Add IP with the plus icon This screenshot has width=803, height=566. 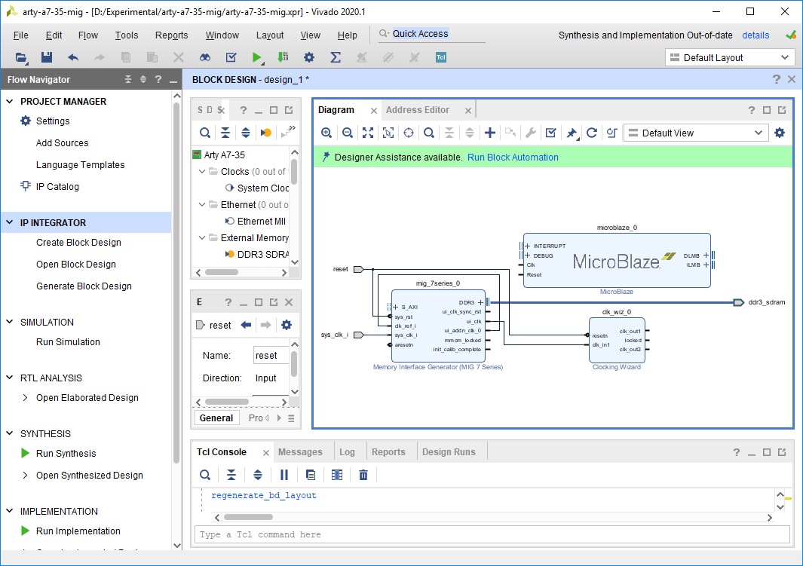pos(490,133)
